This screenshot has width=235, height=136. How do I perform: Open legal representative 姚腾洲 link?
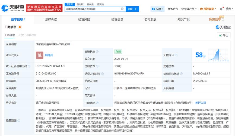(x=49, y=55)
